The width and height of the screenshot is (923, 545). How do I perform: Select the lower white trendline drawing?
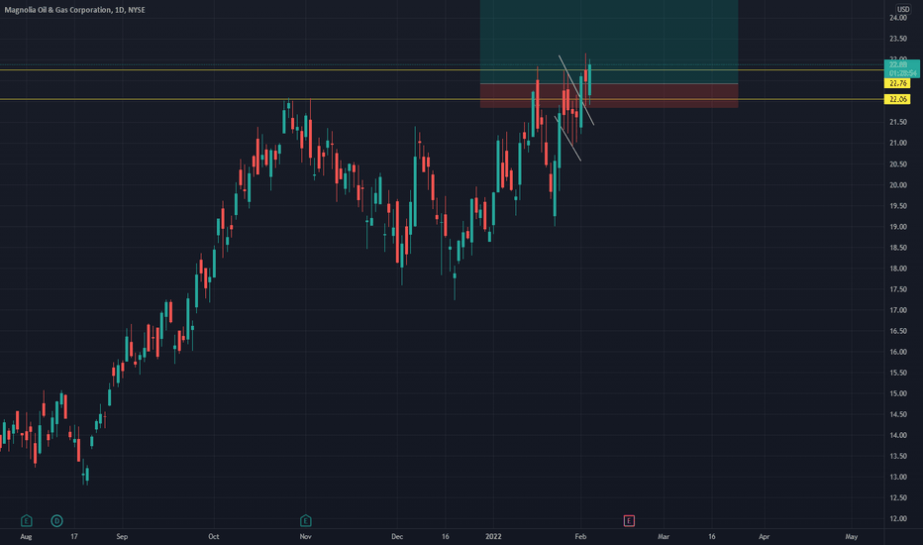pyautogui.click(x=567, y=138)
